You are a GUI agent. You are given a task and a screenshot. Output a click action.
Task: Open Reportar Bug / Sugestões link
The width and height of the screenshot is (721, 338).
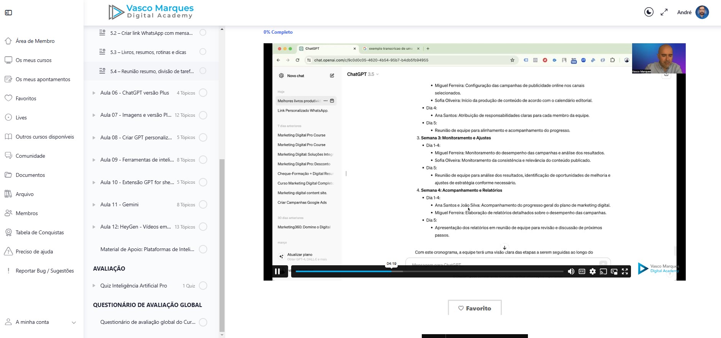point(44,271)
